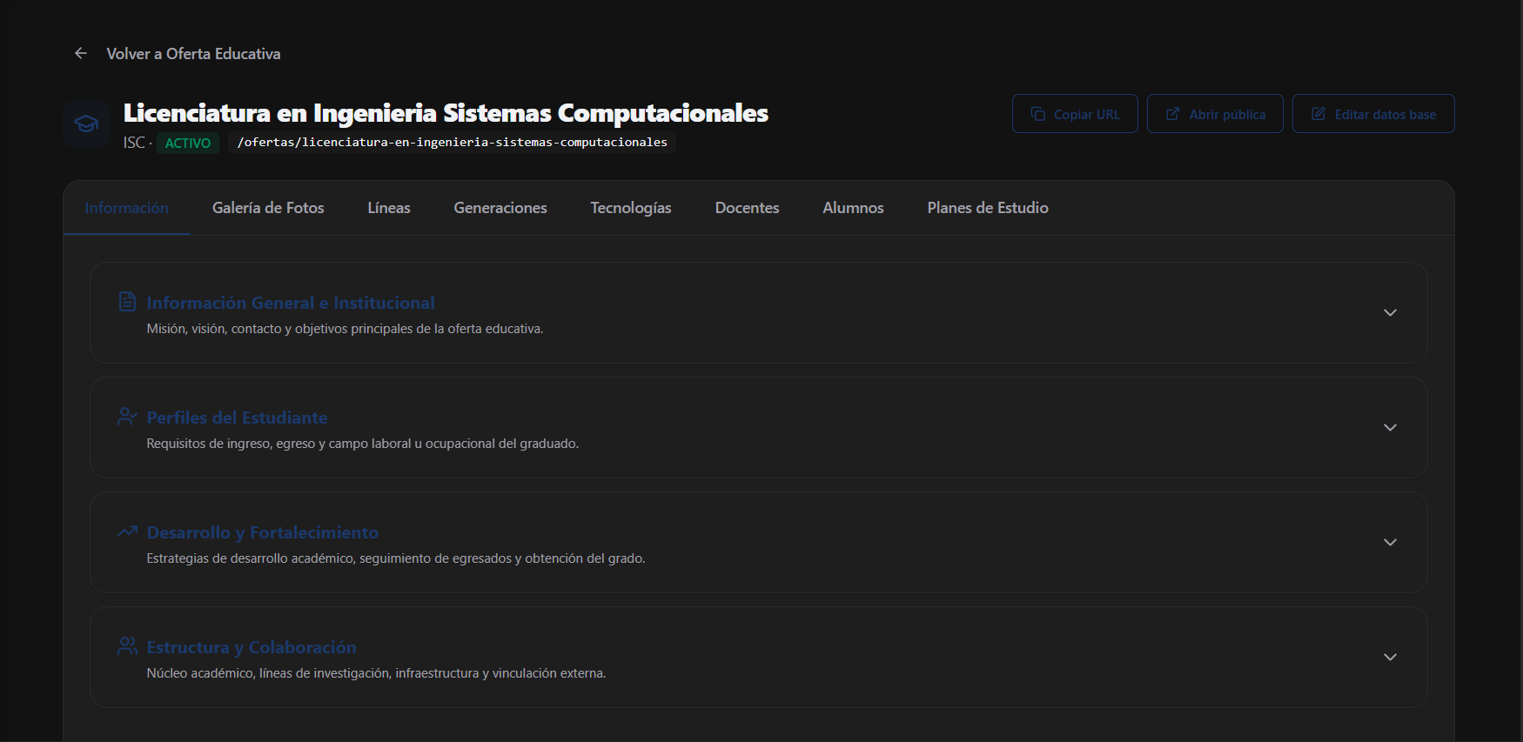The width and height of the screenshot is (1523, 742).
Task: Click the Perfiles del Estudiante heading
Action: 237,418
